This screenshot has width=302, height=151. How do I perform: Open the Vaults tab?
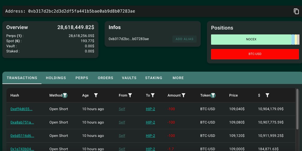point(129,78)
